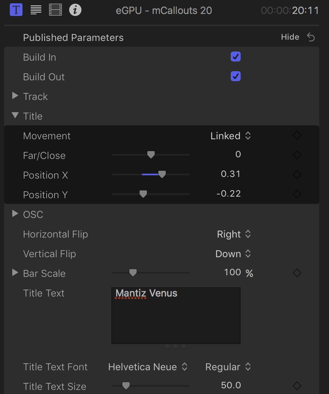Add a keyframe for Movement
Viewport: 329px width, 394px height.
pos(297,135)
